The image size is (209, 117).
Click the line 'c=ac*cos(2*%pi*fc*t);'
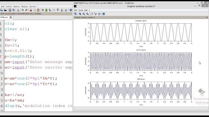[x=31, y=84]
